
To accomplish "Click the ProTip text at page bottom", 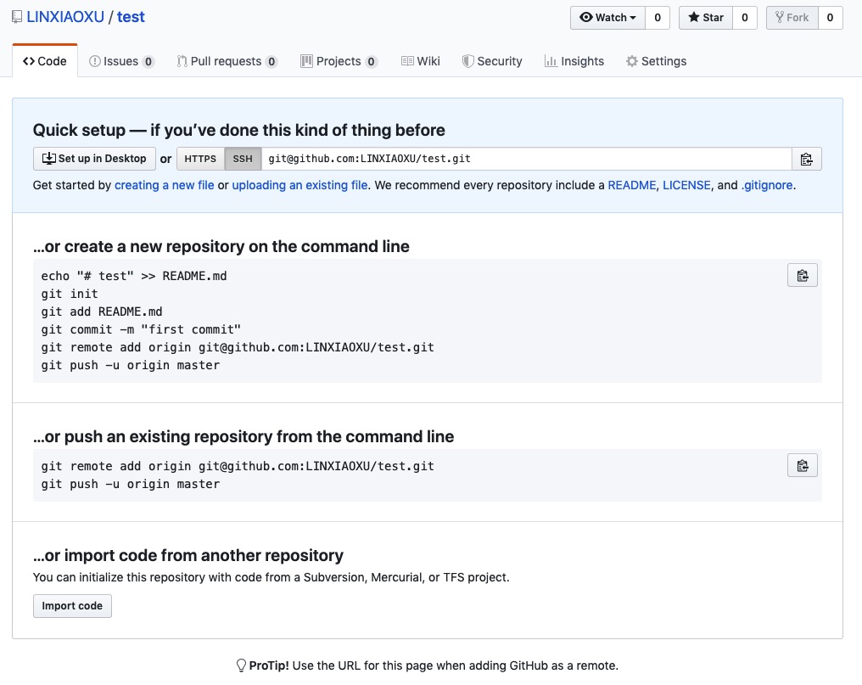I will pos(428,665).
